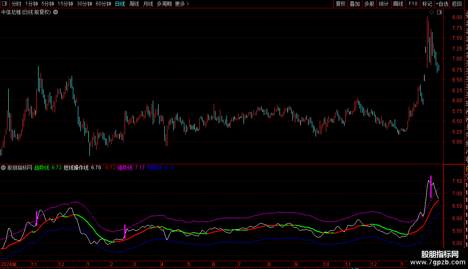Open F10 company information
This screenshot has width=468, height=269.
point(413,4)
